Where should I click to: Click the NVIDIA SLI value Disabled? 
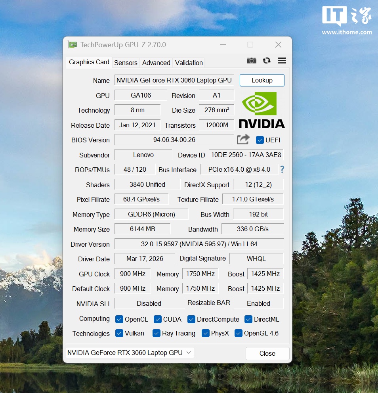(149, 303)
